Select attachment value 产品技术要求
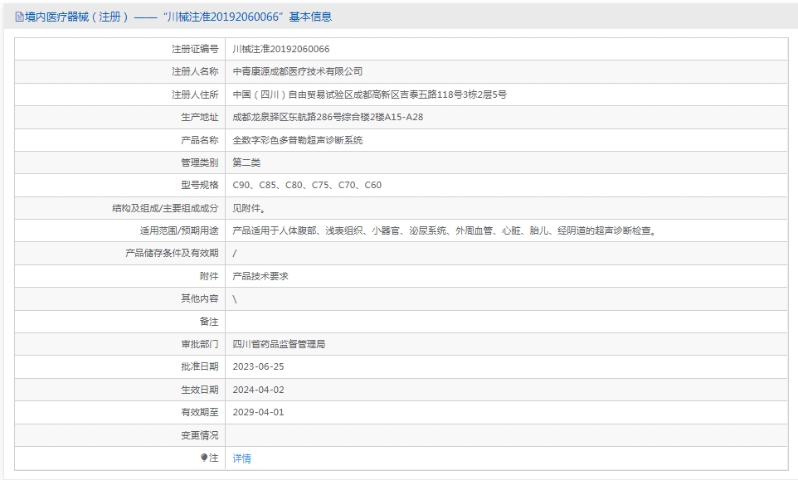Viewport: 798px width, 480px height. 260,276
